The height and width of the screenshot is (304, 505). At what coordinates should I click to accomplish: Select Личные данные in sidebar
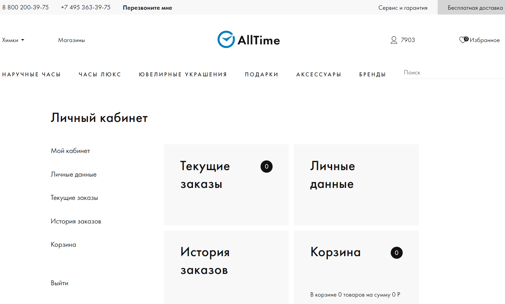coord(73,175)
